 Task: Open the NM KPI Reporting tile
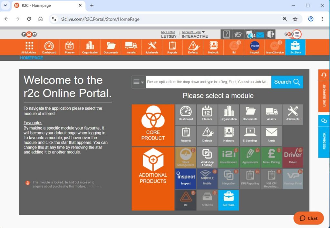pyautogui.click(x=271, y=179)
